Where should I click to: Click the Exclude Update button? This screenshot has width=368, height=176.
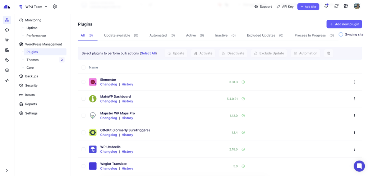269,53
